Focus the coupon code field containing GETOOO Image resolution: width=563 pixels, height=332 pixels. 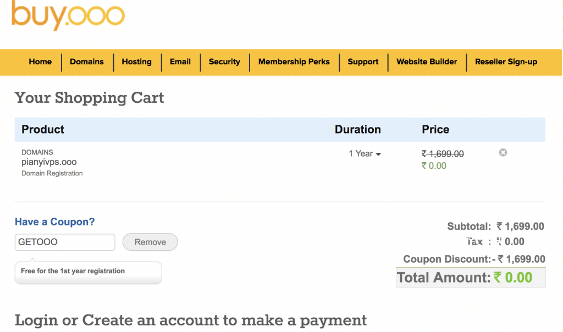tap(65, 242)
